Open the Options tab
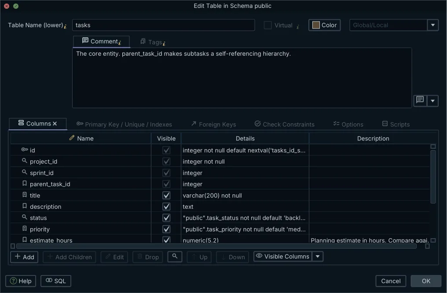The width and height of the screenshot is (447, 293). 348,124
